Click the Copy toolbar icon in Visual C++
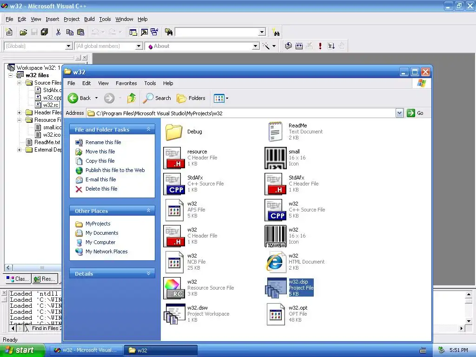 point(70,32)
